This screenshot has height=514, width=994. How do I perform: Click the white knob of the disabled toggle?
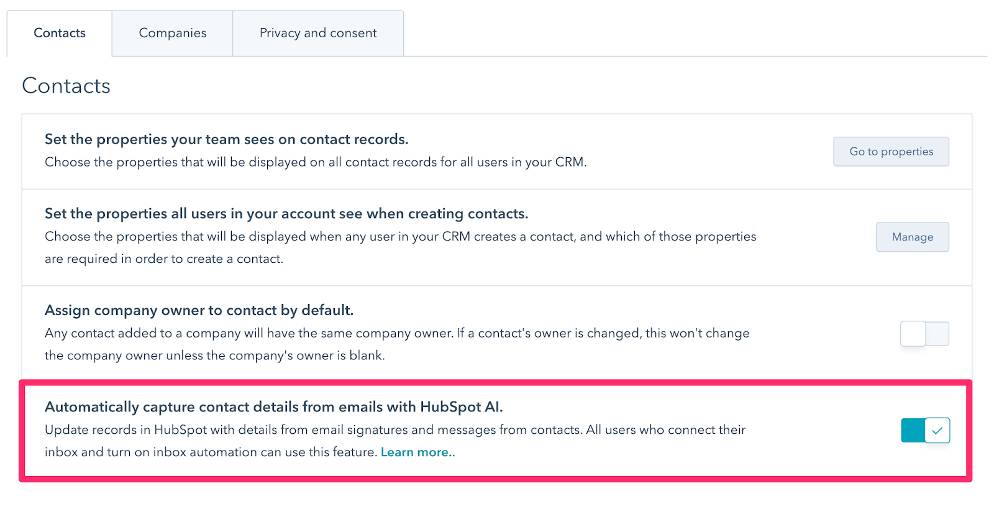tap(913, 334)
